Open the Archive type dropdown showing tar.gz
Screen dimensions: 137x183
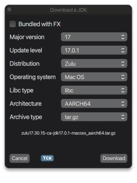pyautogui.click(x=94, y=117)
